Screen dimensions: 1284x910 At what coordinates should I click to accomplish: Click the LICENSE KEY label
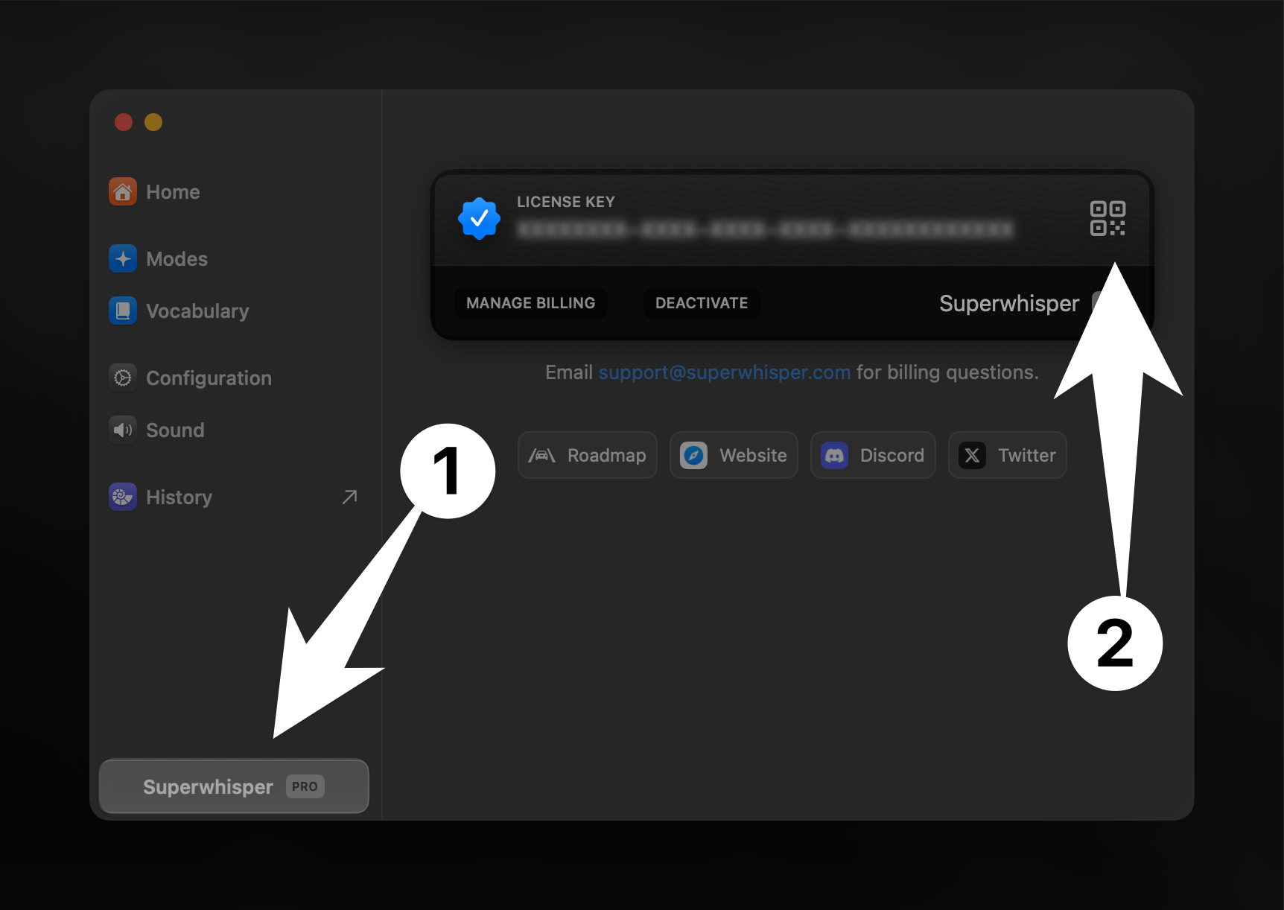(x=566, y=202)
